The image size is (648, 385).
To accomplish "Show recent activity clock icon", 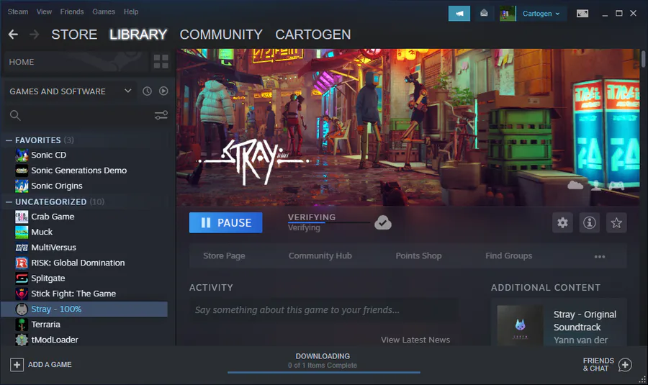I will pos(147,91).
